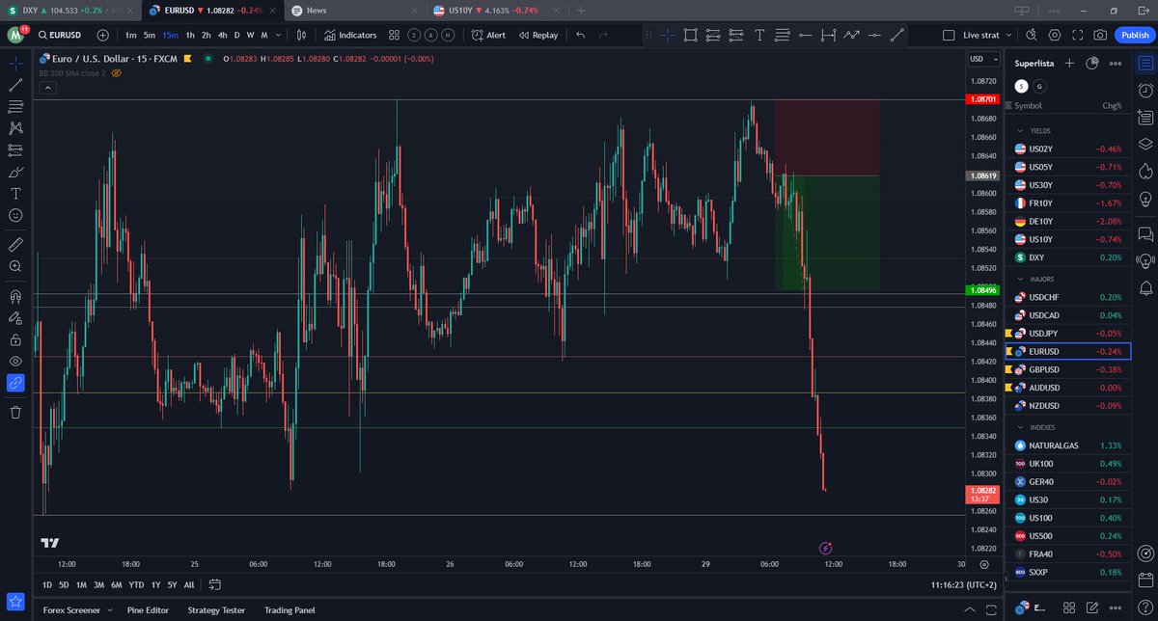Toggle hide all drawings eye icon
Screen dimensions: 1158x621
pos(15,361)
